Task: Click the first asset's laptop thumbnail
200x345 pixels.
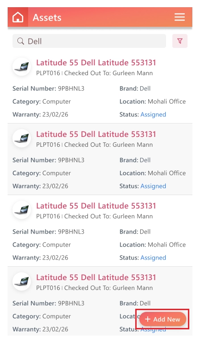Action: tap(21, 67)
